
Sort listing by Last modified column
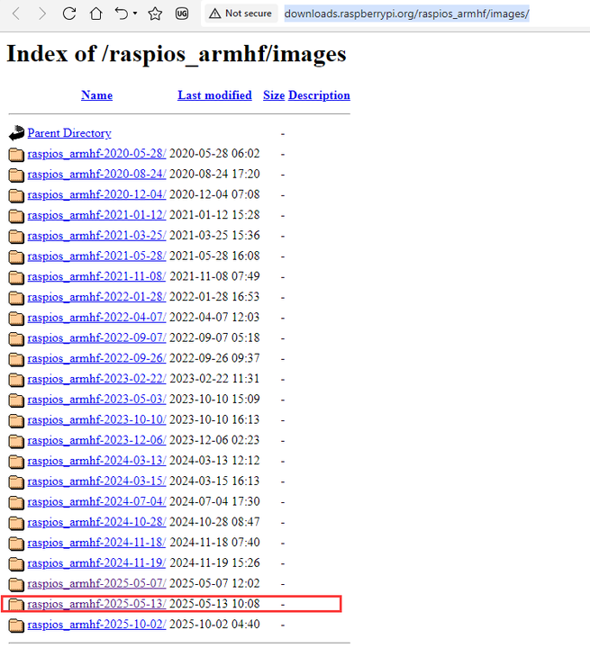[x=214, y=95]
